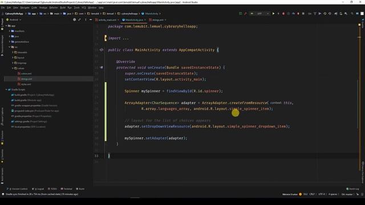
Task: Click setDropDownViewResource in the code editor
Action: click(x=165, y=126)
